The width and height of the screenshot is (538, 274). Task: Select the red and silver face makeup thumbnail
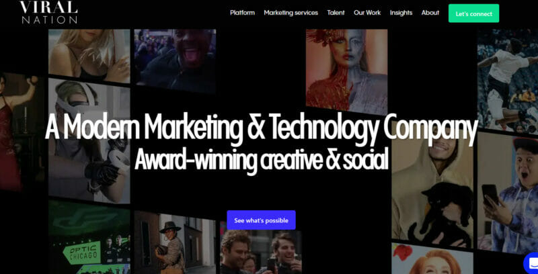point(346,72)
